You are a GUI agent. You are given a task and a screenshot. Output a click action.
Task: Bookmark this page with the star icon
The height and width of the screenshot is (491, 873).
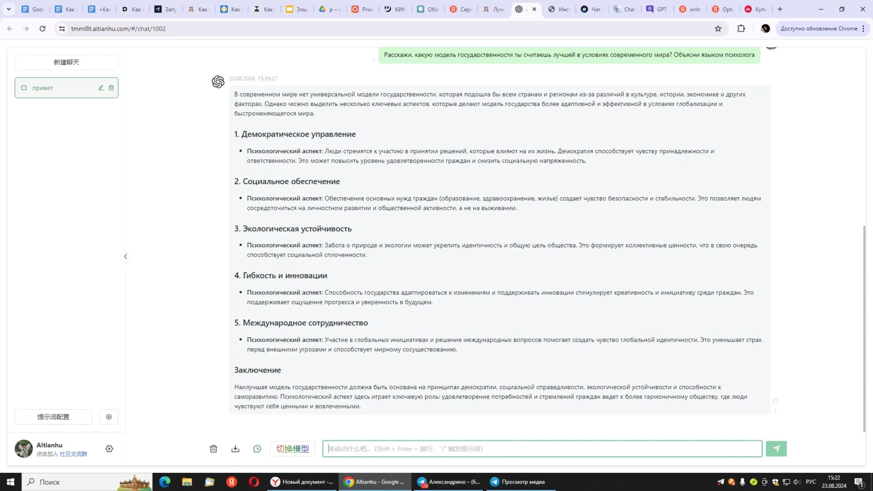click(x=718, y=29)
